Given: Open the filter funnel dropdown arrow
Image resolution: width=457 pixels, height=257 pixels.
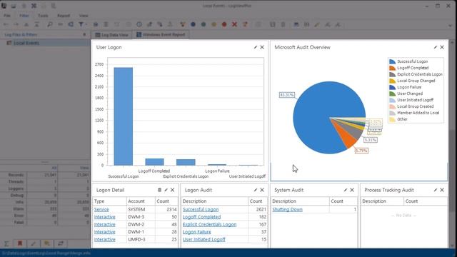Looking at the screenshot, I should 86,24.
